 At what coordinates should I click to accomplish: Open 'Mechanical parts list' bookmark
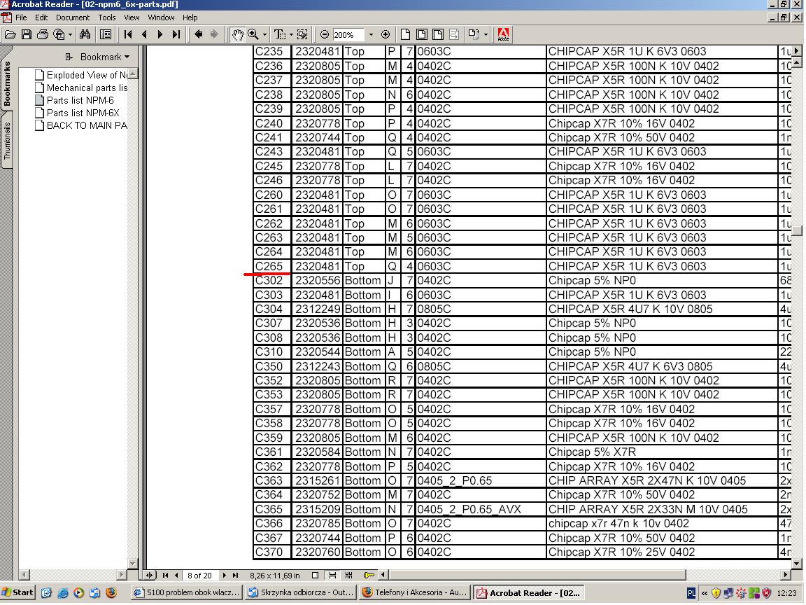click(80, 88)
